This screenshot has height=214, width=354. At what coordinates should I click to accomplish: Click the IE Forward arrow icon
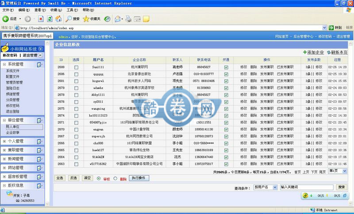pyautogui.click(x=27, y=19)
